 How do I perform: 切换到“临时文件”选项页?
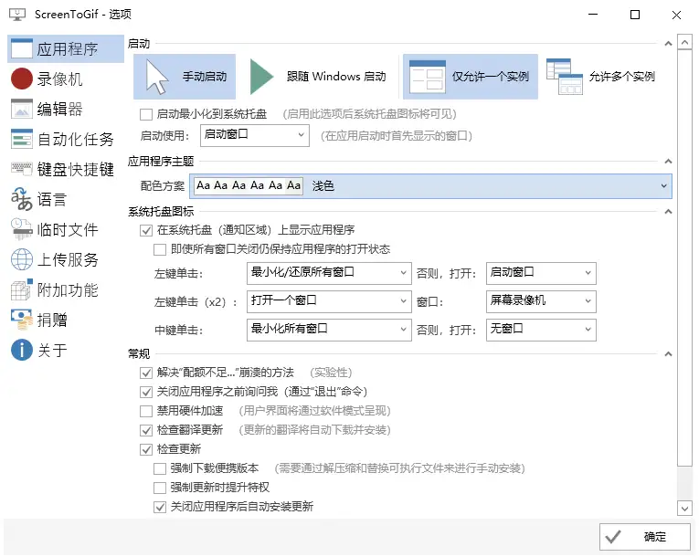coord(67,229)
